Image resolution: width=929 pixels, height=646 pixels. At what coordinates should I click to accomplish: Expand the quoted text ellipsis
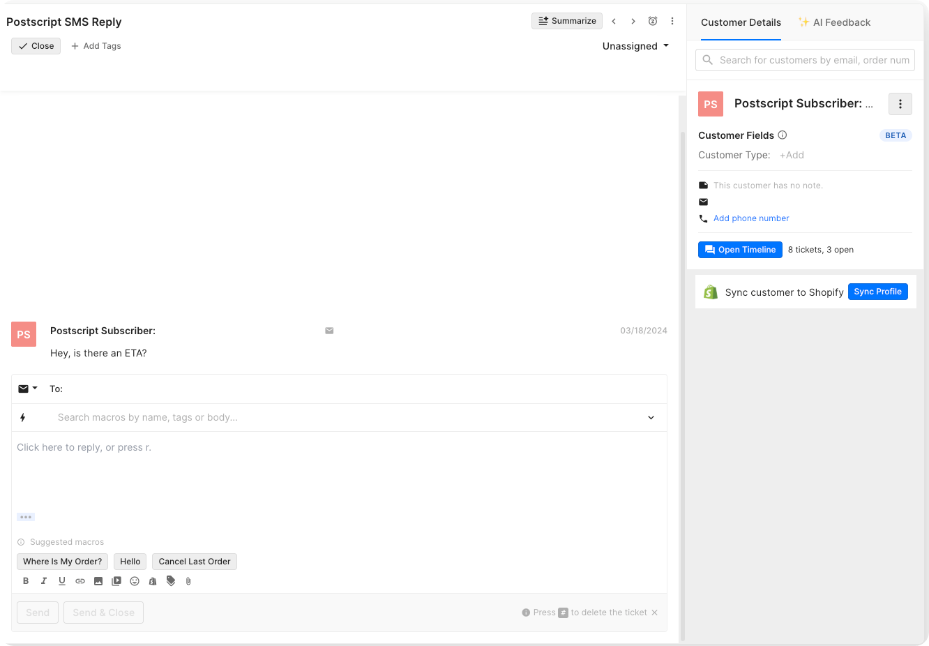point(26,517)
